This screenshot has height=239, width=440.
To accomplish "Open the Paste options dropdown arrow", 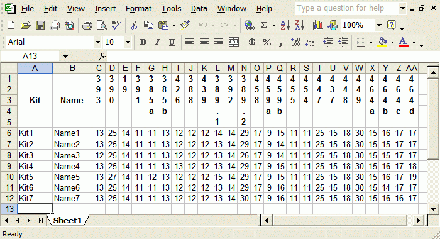I will click(x=174, y=26).
